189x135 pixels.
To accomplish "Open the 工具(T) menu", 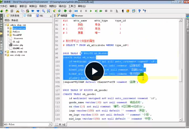I will (72, 6).
